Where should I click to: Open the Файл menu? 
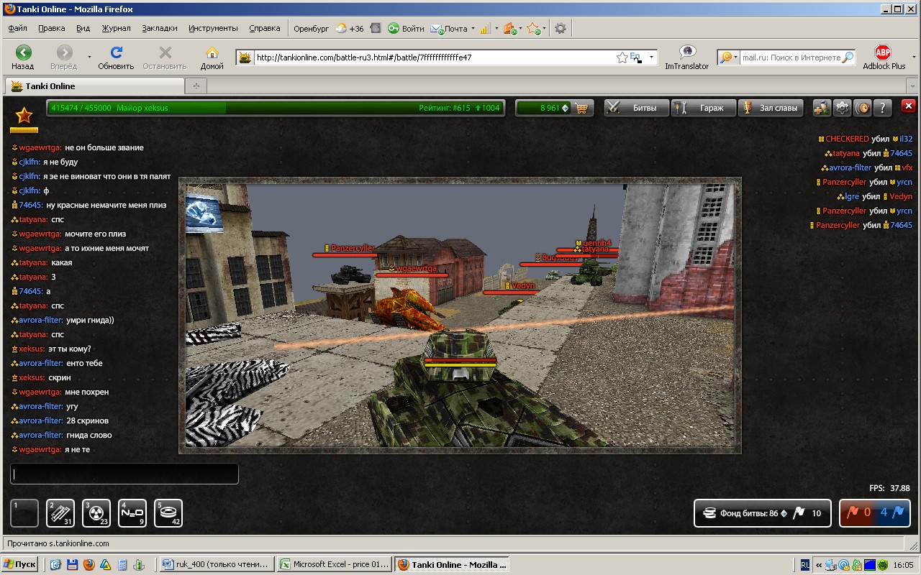(x=18, y=28)
